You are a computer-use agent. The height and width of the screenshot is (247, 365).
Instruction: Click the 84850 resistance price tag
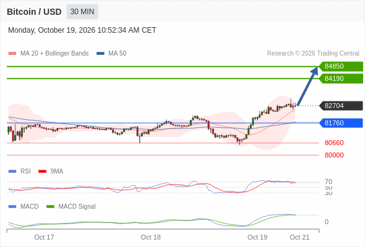click(x=341, y=66)
